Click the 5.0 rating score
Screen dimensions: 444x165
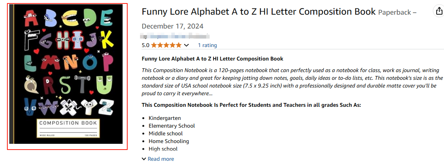(x=145, y=45)
